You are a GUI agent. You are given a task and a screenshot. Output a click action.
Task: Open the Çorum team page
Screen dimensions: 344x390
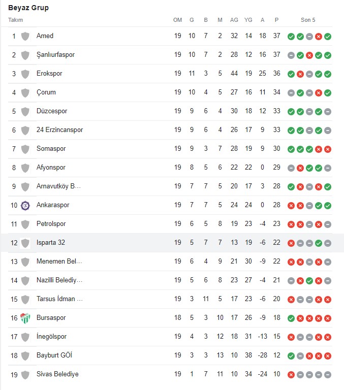(46, 92)
